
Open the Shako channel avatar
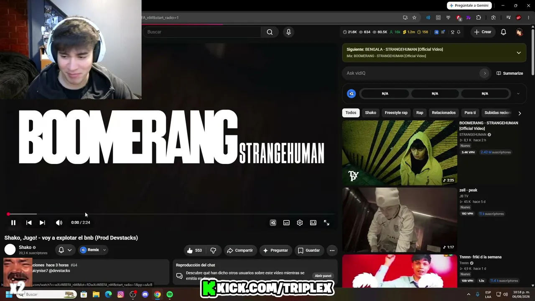pyautogui.click(x=10, y=250)
